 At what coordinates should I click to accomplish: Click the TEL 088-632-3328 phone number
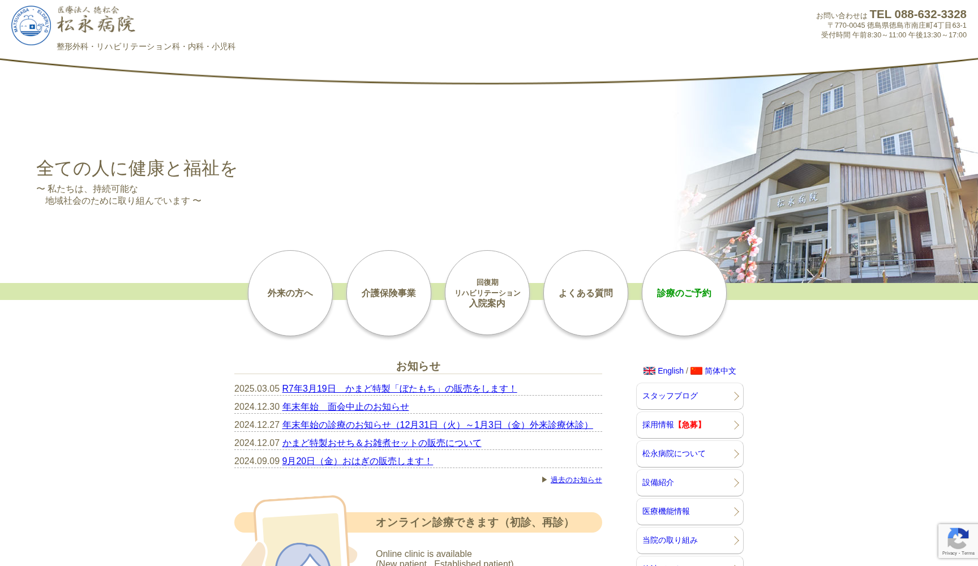tap(918, 14)
